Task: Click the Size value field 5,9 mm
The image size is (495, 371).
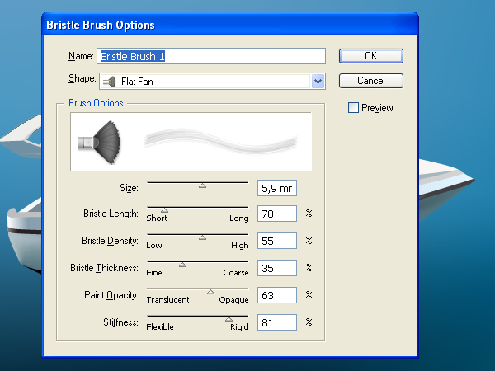Action: tap(277, 188)
